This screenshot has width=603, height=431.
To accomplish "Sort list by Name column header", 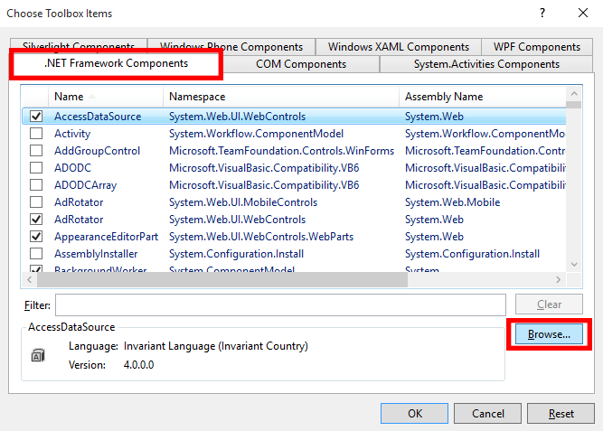I will (106, 97).
